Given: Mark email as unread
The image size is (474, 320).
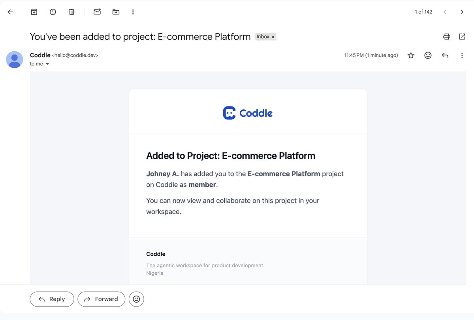Looking at the screenshot, I should click(x=97, y=12).
